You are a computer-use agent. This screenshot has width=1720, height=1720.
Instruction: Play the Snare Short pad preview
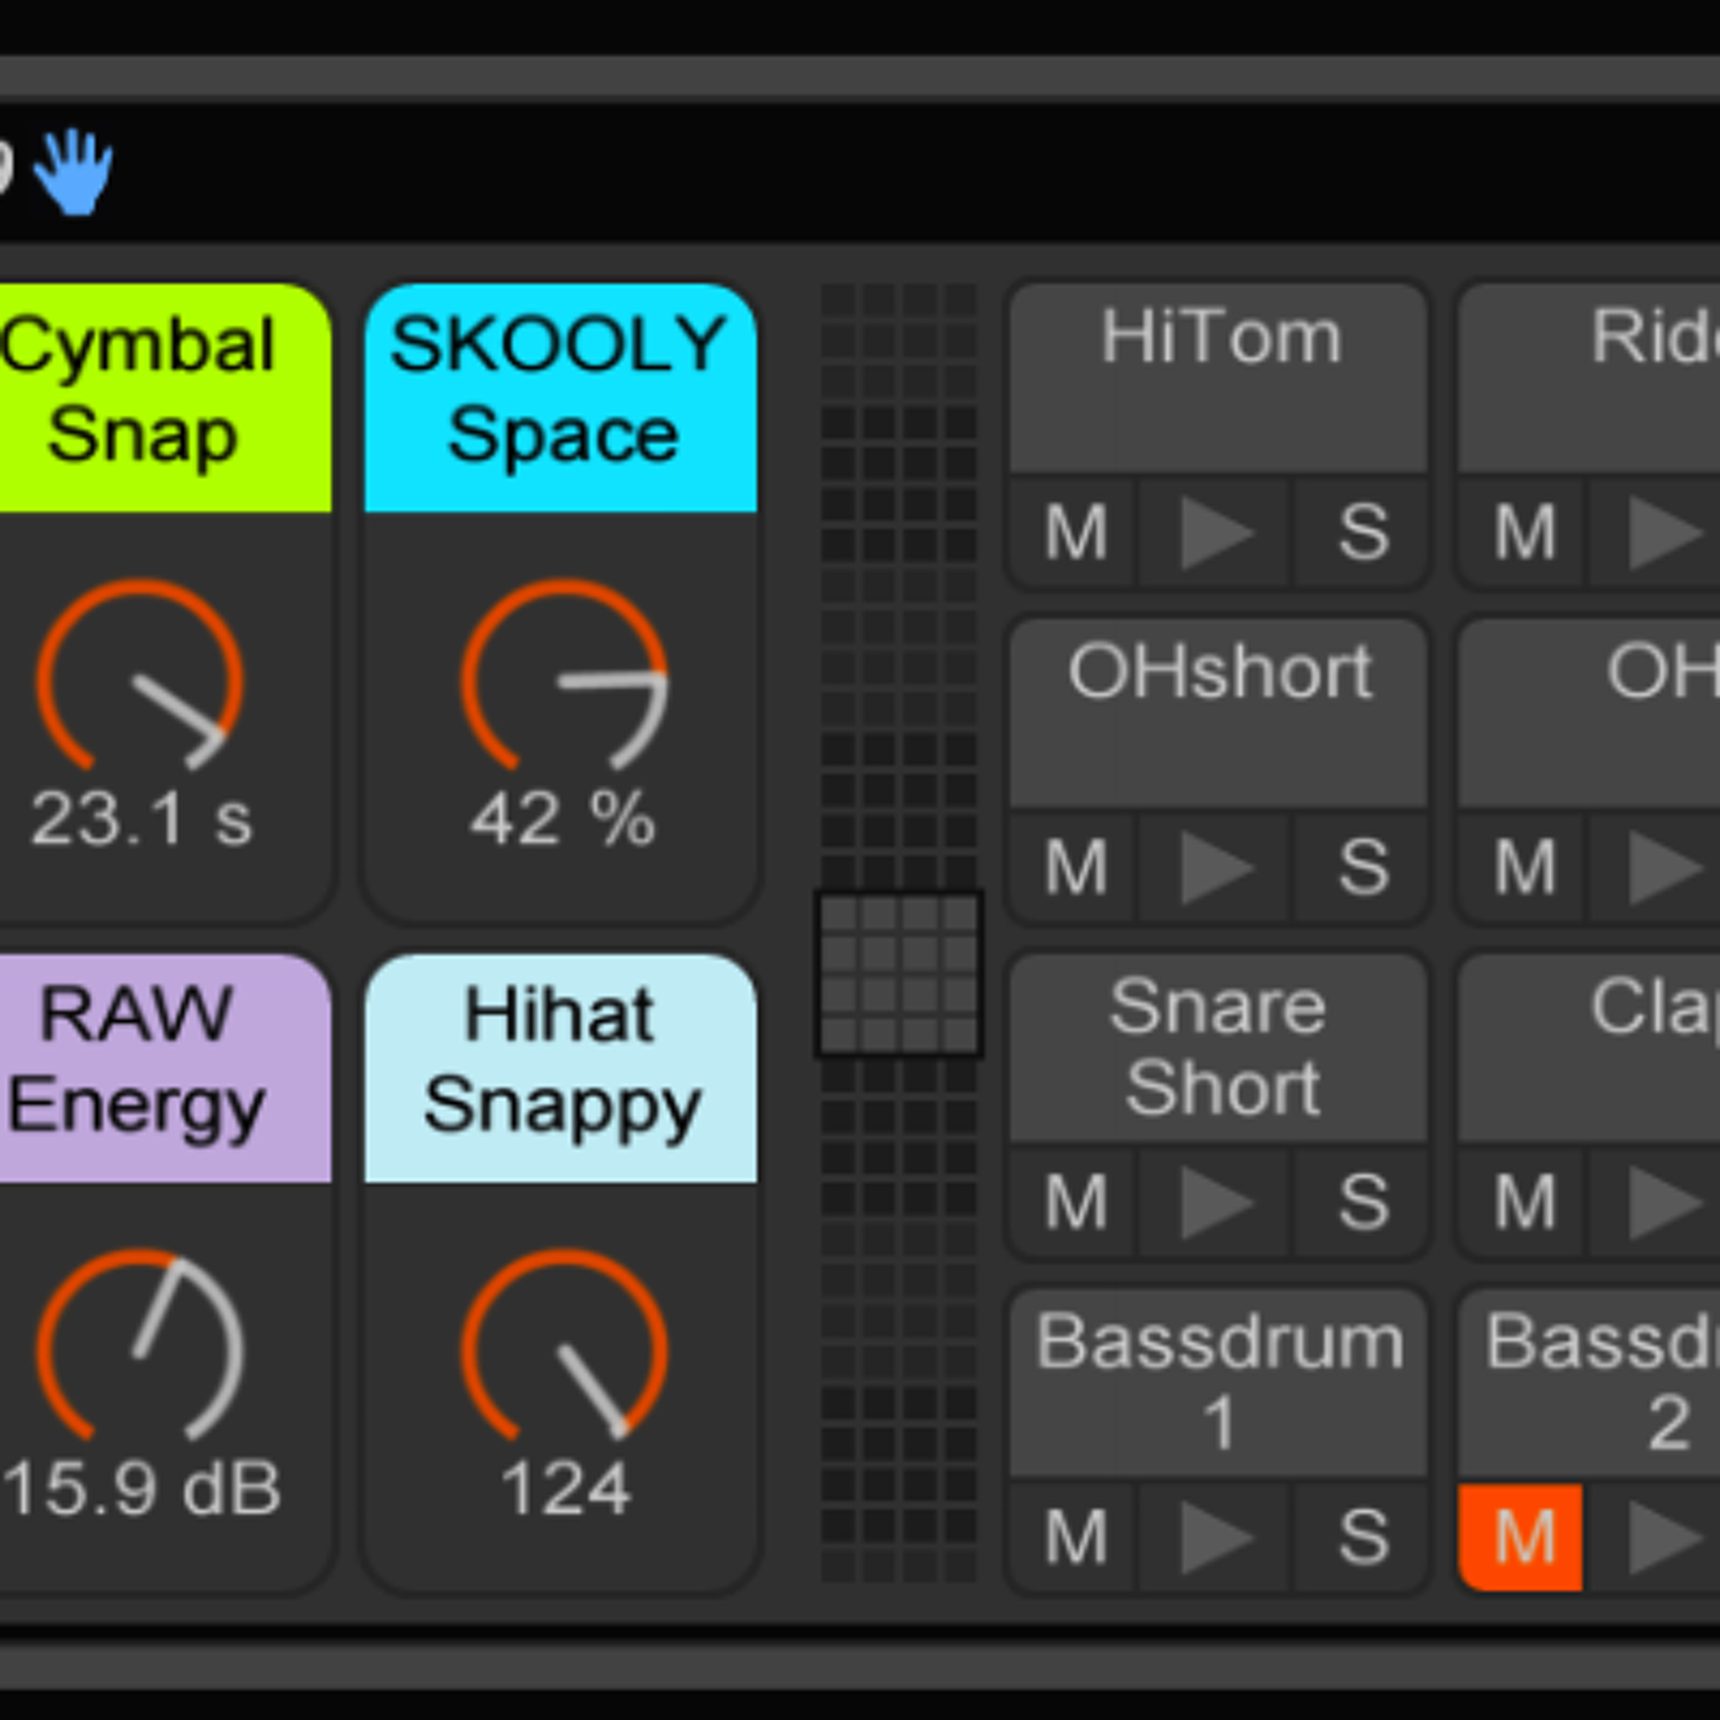point(1215,1202)
